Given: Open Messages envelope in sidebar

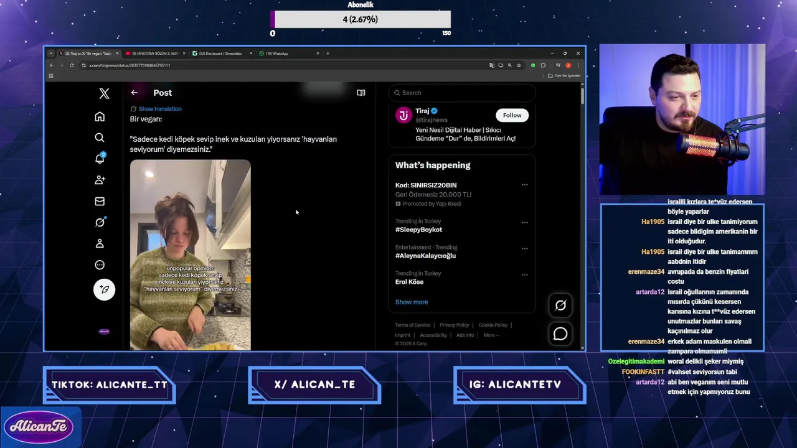Looking at the screenshot, I should 100,201.
